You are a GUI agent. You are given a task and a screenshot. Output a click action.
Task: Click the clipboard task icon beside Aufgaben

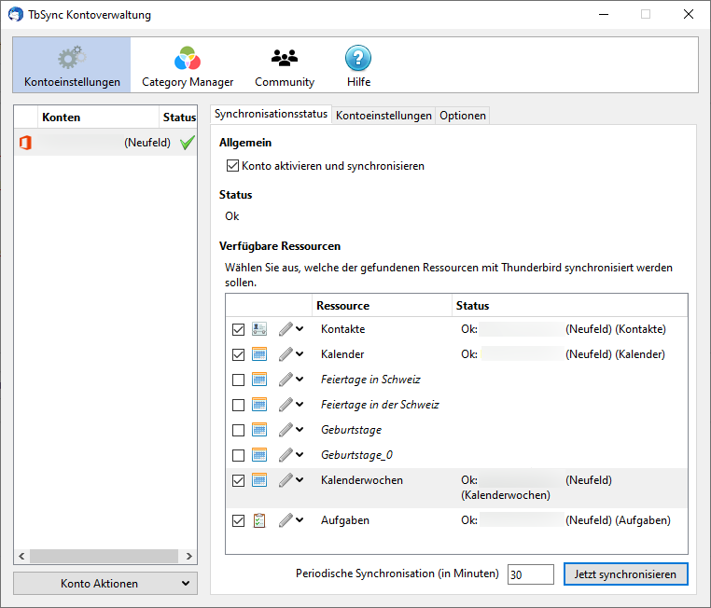point(259,520)
